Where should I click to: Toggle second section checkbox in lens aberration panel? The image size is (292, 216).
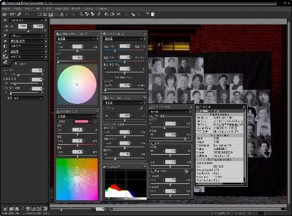tap(107, 124)
